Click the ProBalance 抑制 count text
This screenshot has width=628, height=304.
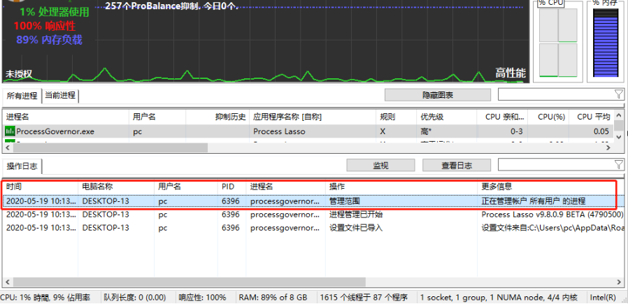tap(172, 6)
